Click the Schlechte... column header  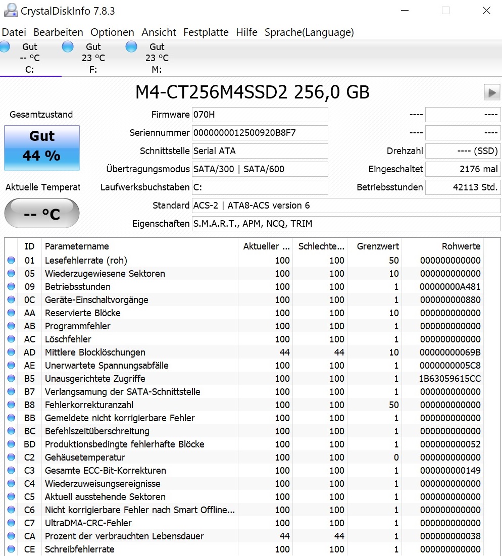pos(321,246)
